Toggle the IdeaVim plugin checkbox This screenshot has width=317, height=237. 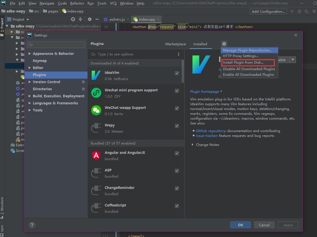pos(177,73)
